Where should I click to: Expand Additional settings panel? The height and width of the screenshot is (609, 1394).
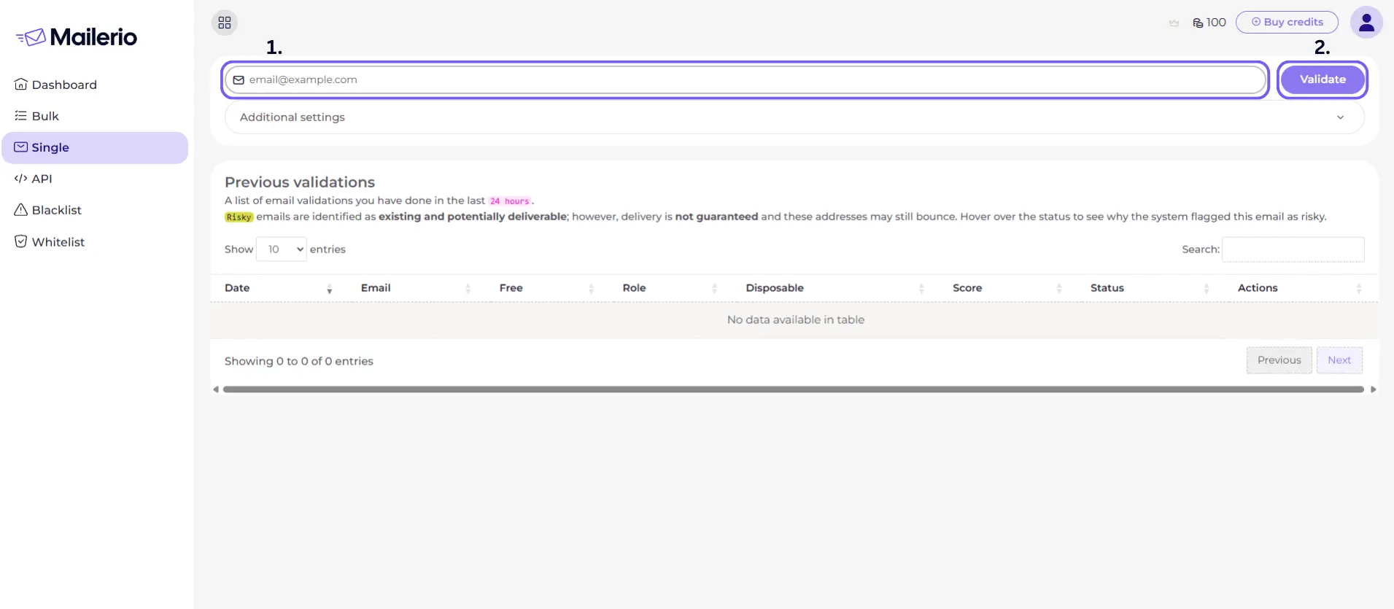794,117
